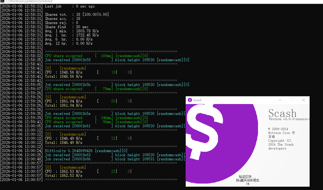323x190 pixels.
Task: Click the '© 2009-2024 Bitcoin Core' copyright text
Action: click(282, 133)
